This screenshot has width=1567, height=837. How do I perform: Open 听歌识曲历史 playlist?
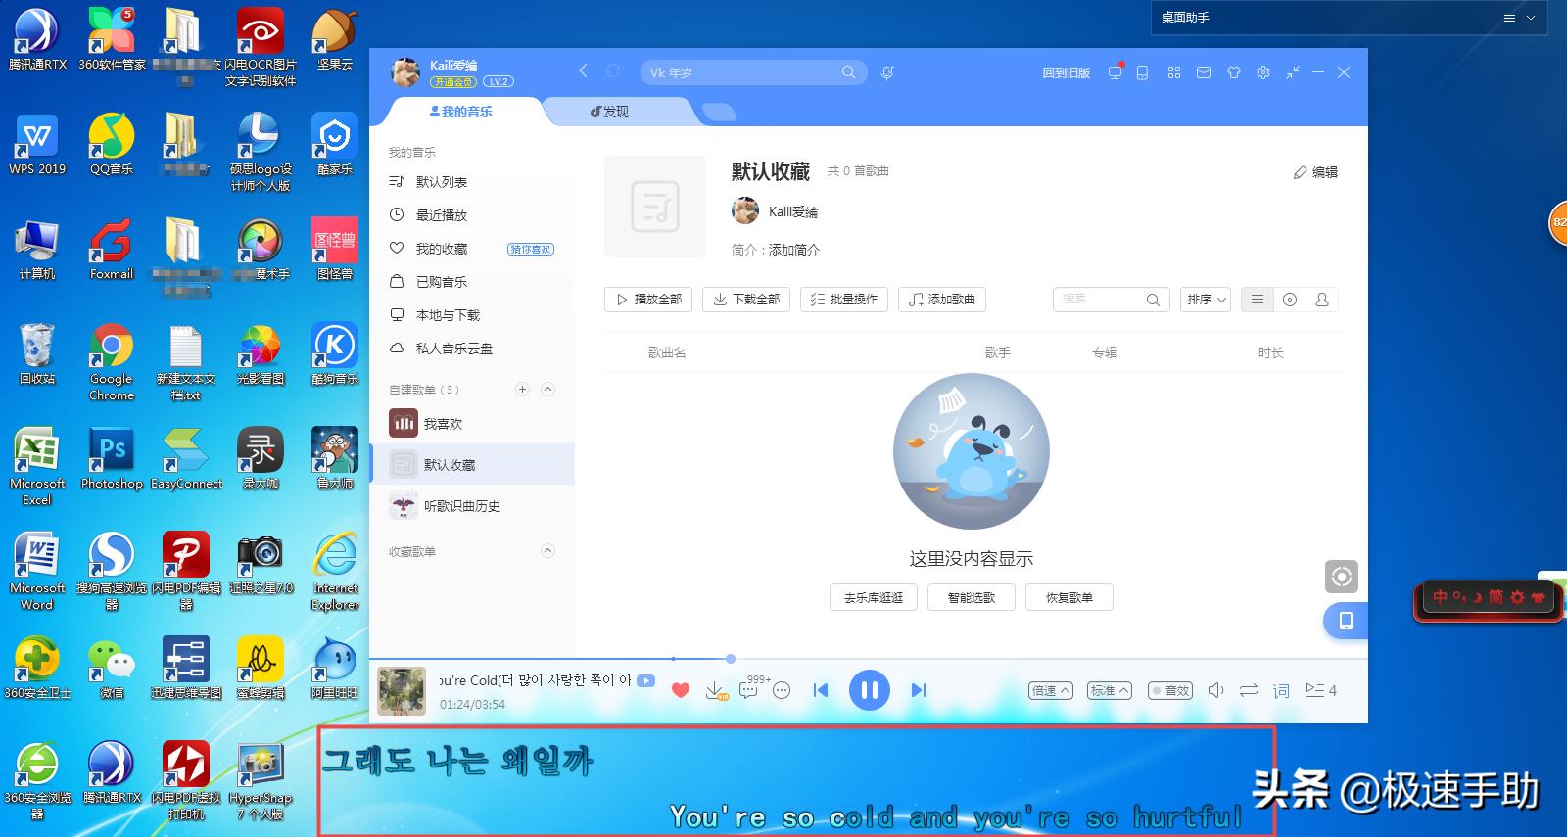point(472,506)
